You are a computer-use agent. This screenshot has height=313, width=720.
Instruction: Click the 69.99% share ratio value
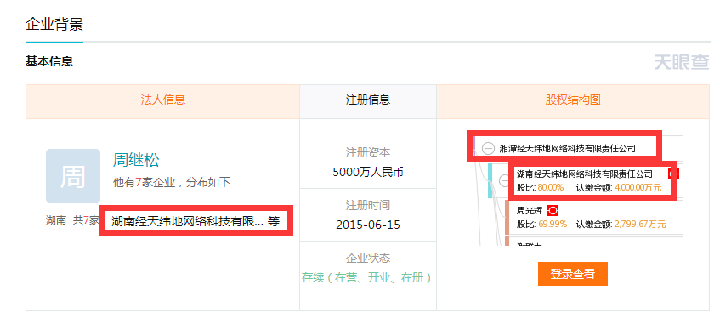(553, 225)
